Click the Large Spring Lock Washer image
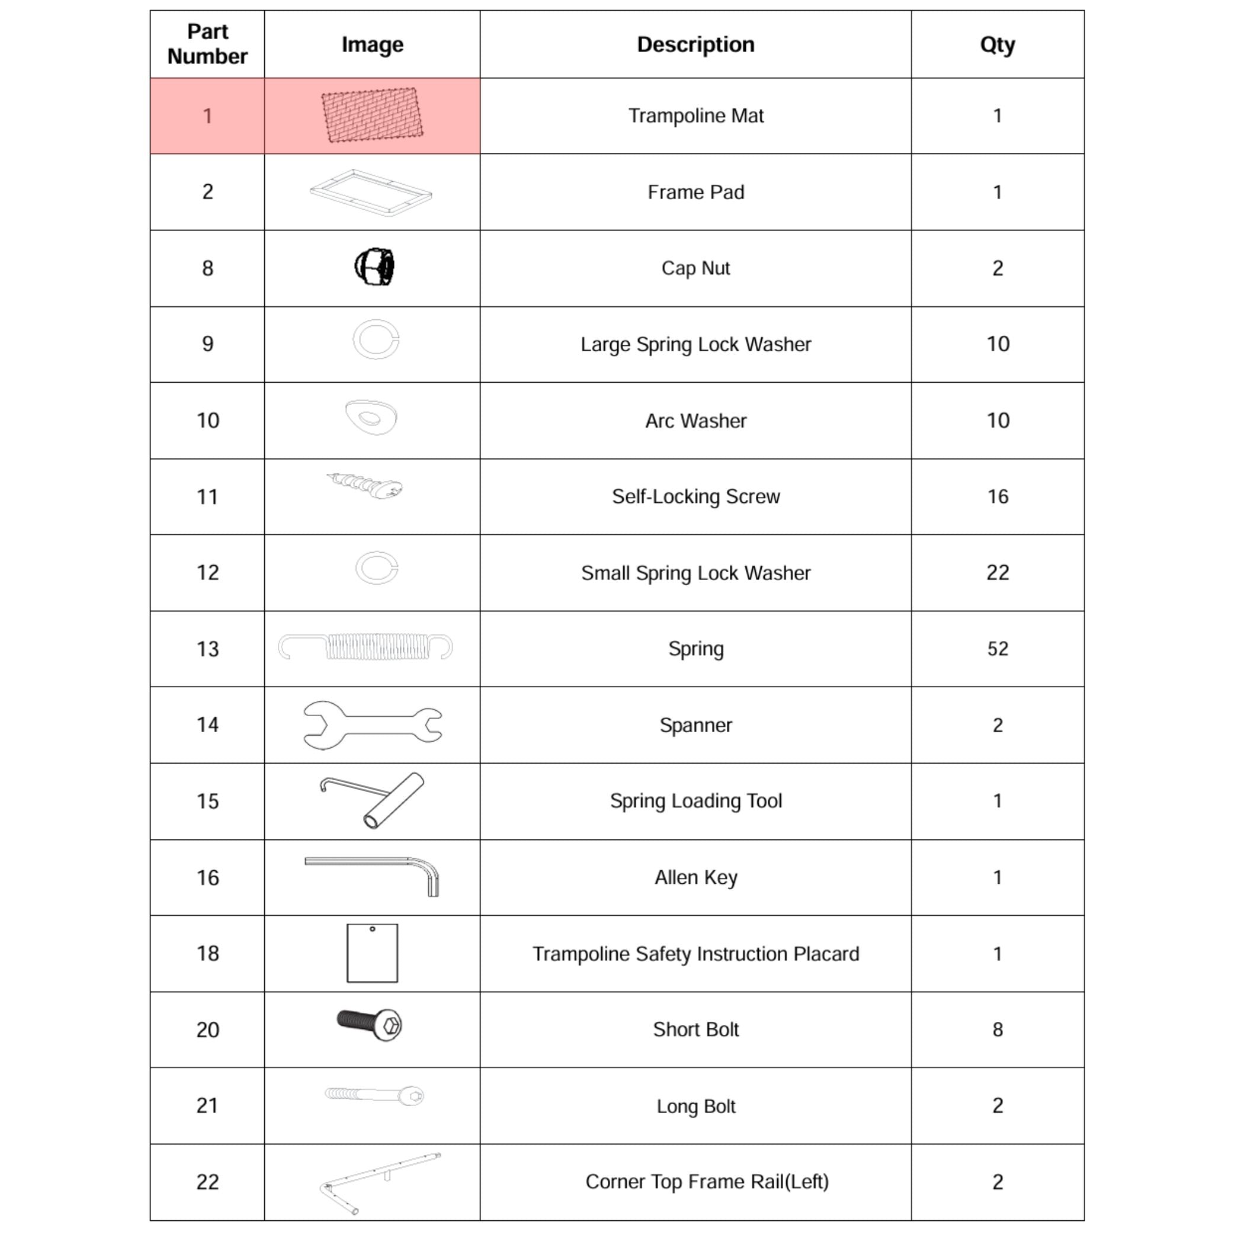1244x1244 pixels. pyautogui.click(x=376, y=339)
